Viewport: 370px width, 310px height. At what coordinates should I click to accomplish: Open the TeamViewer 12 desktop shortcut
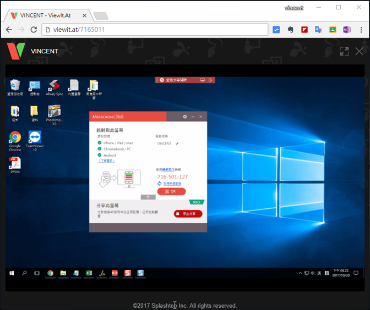pyautogui.click(x=35, y=141)
